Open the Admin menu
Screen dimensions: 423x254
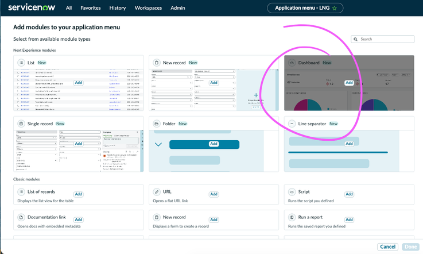(x=178, y=8)
